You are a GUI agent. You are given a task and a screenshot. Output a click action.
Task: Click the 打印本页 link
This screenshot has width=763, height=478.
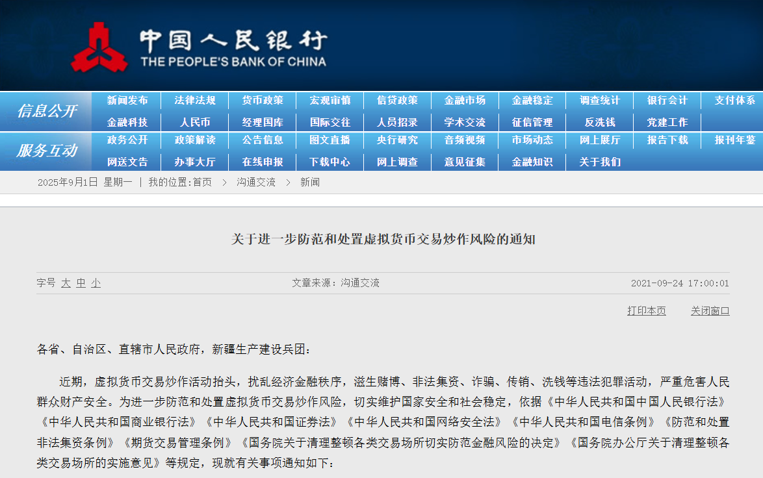point(646,310)
